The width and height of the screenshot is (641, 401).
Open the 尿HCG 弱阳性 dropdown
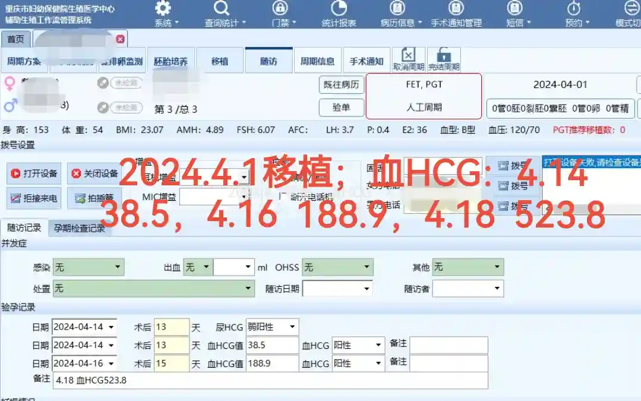(x=292, y=327)
